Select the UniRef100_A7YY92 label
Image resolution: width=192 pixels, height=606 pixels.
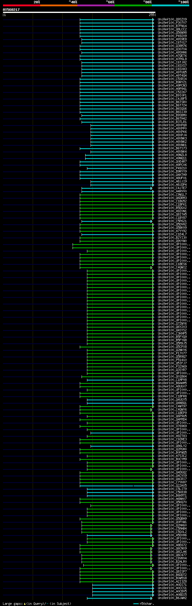(x=172, y=231)
